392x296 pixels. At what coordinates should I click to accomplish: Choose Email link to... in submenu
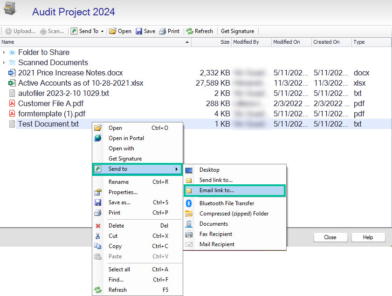[x=235, y=191]
